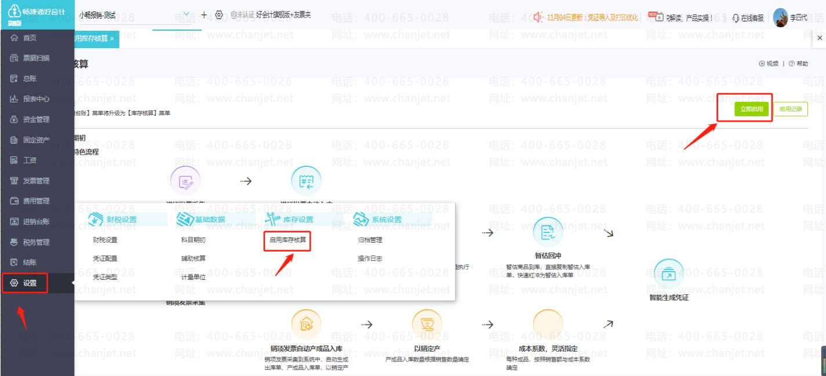Open the 11月04日更新 announcement link
This screenshot has height=376, width=826.
(x=592, y=18)
